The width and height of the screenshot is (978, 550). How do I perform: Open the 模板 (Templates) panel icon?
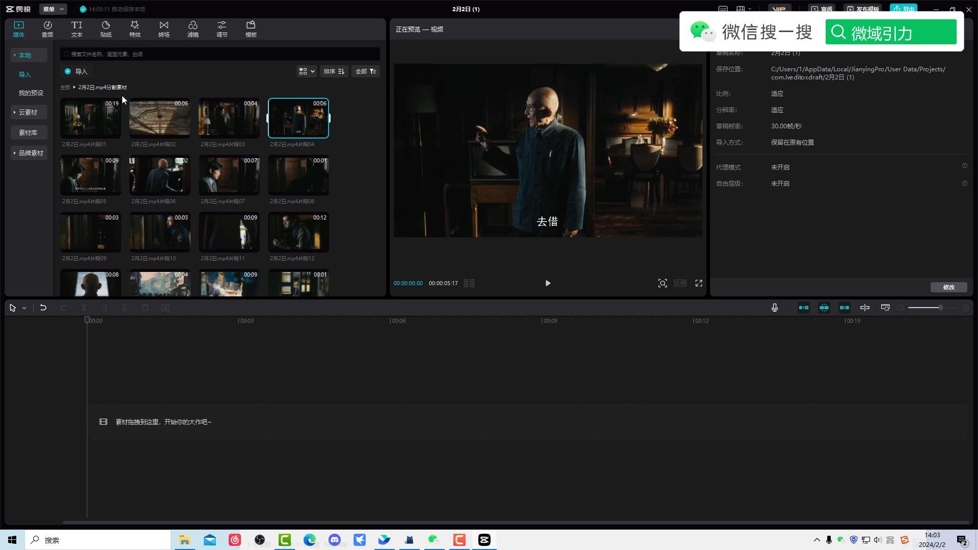(x=251, y=29)
